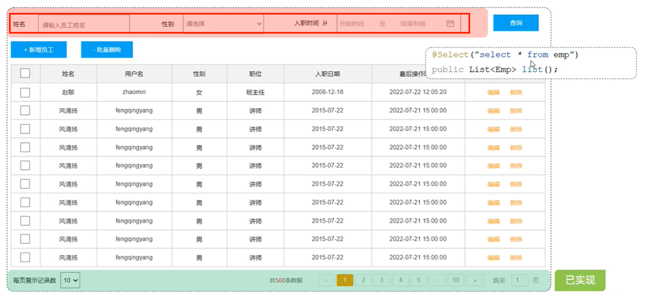The height and width of the screenshot is (293, 652).
Task: Click 编辑 link in the zhaomin row
Action: (494, 92)
